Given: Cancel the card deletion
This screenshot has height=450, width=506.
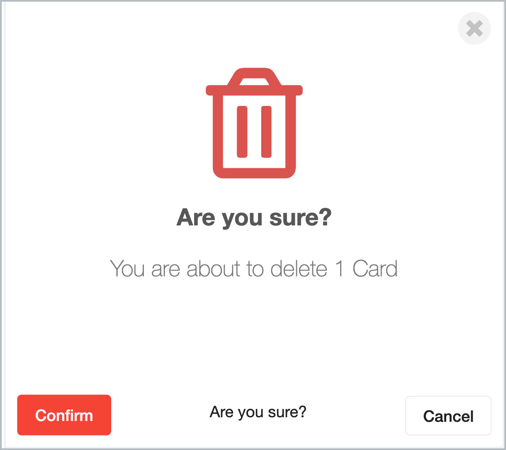Looking at the screenshot, I should coord(448,416).
